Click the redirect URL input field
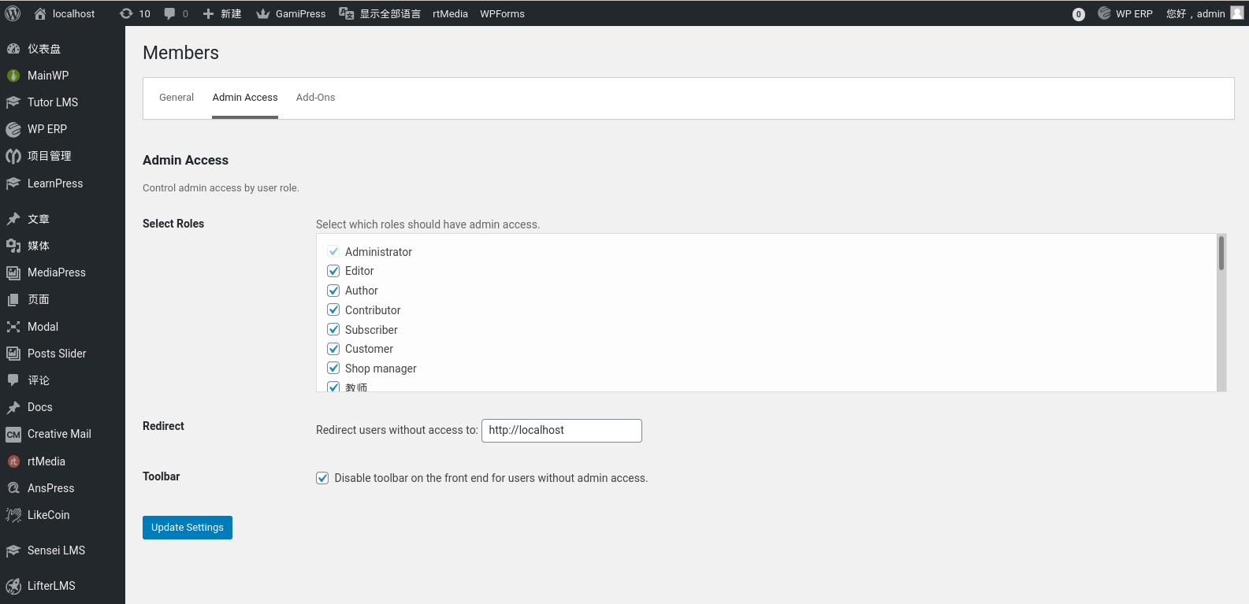 tap(561, 431)
